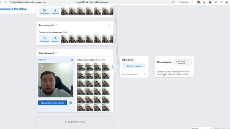
Task: Open options menu for Рас пальца 4
Action: coord(109,53)
